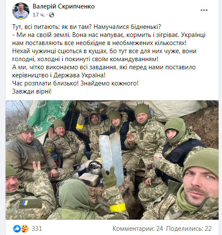Open the author name Валерій Скрипченко
The image size is (222, 235).
coord(63,6)
